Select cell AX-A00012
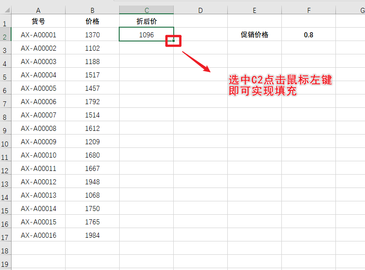Image resolution: width=365 pixels, height=270 pixels. coord(38,182)
